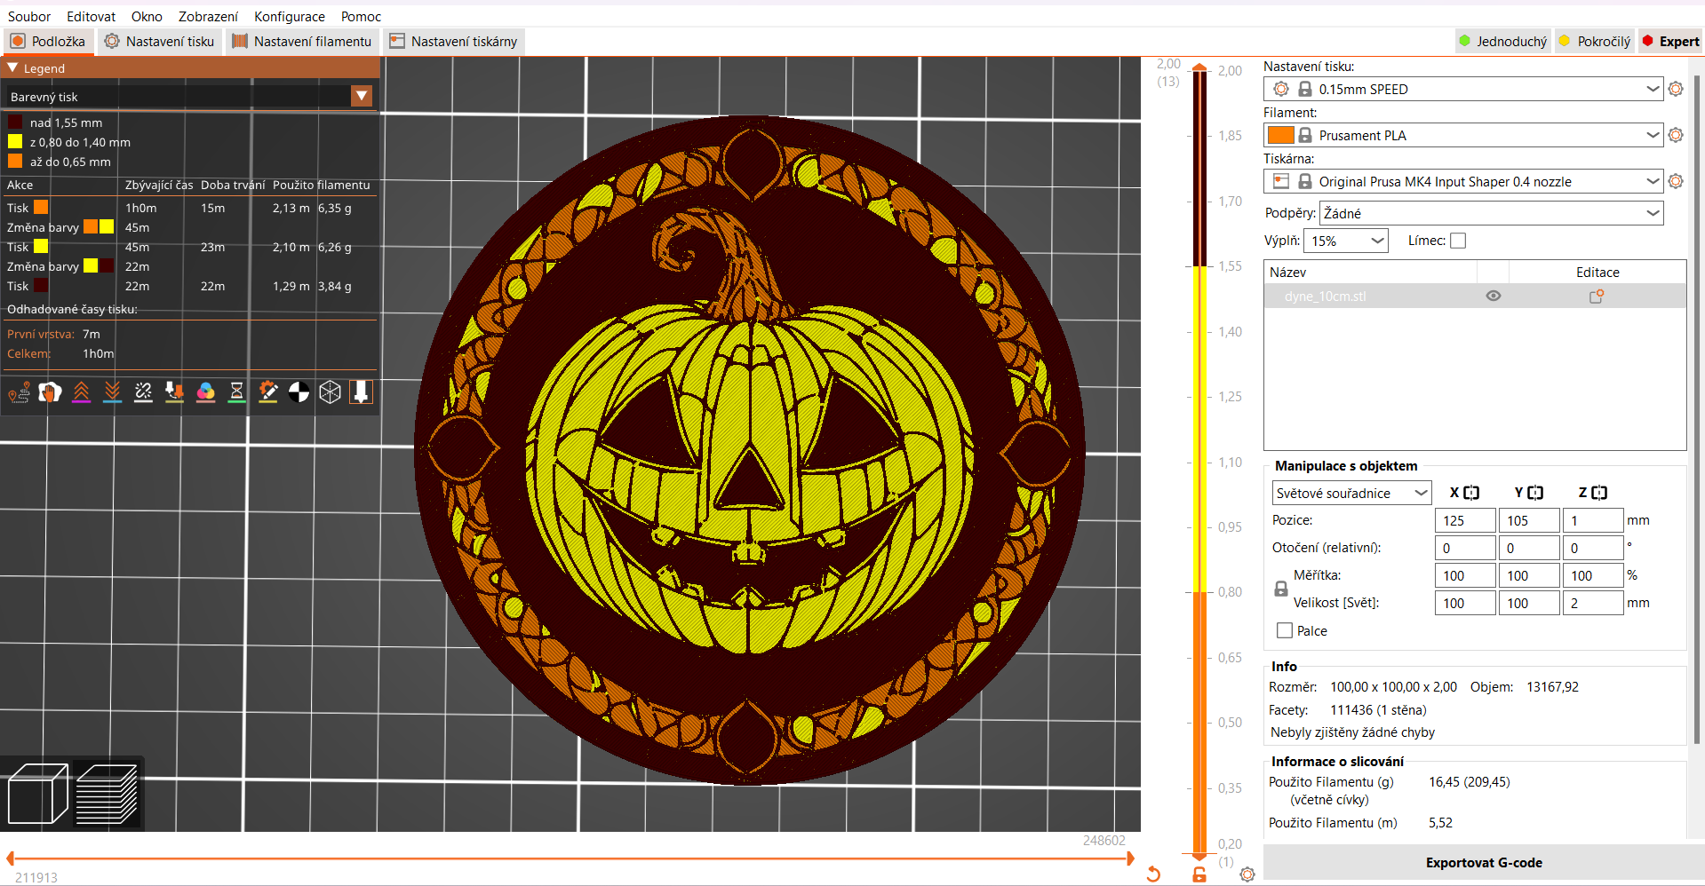This screenshot has height=886, width=1705.
Task: Click the vertical slider lock icon
Action: pyautogui.click(x=1199, y=874)
